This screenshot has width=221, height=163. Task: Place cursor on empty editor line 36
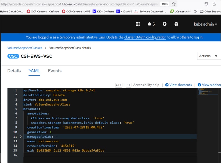[110, 155]
